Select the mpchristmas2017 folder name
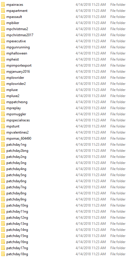This screenshot has height=259, width=128. [20, 35]
